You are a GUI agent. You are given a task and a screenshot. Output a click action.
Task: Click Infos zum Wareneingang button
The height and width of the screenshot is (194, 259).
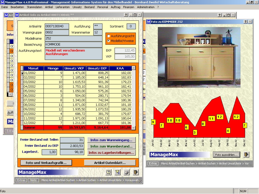tap(111, 140)
